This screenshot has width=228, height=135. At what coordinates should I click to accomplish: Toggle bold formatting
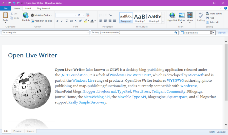click(x=58, y=21)
